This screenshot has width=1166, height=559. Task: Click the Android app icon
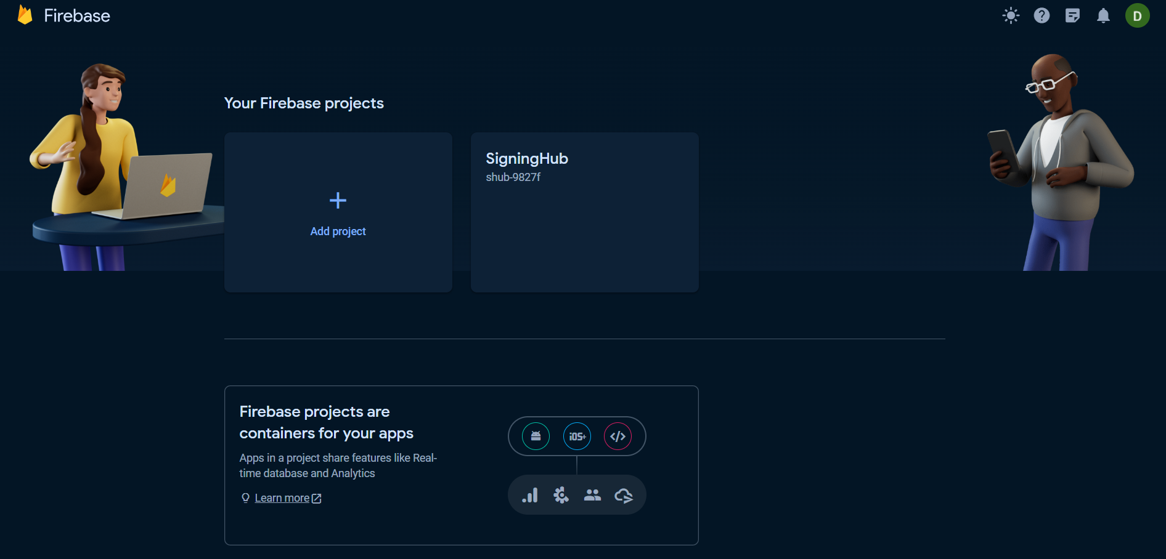coord(536,436)
